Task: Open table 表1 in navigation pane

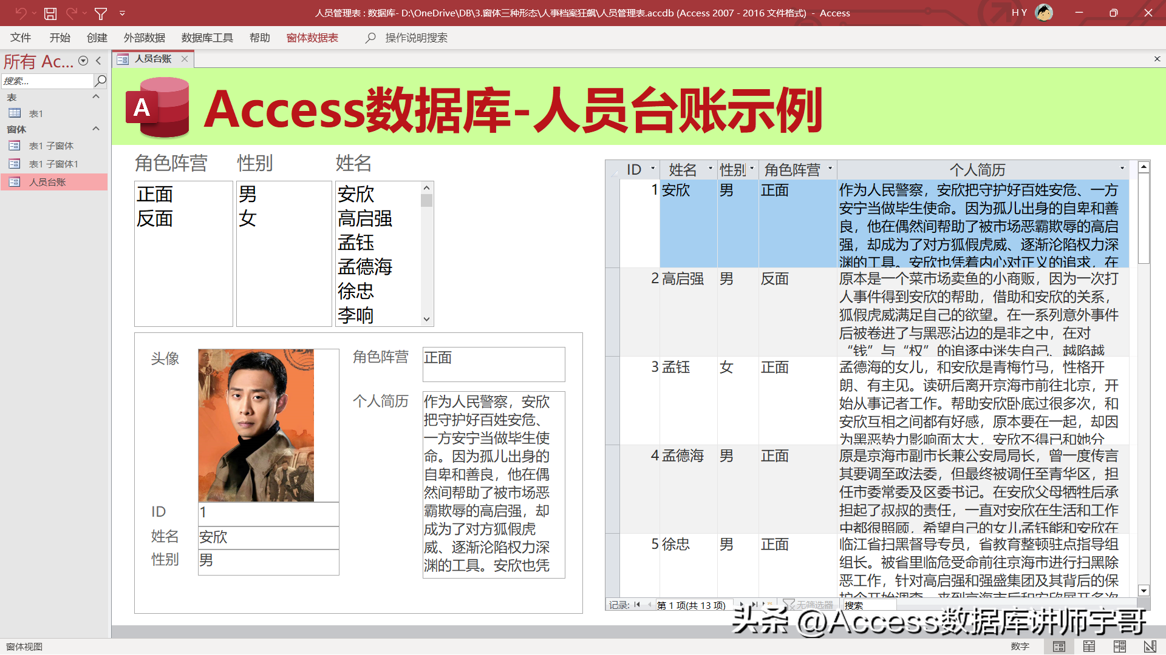Action: pyautogui.click(x=55, y=113)
